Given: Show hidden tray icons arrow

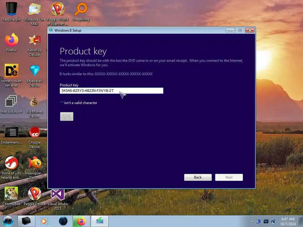Looking at the screenshot, I should [x=252, y=221].
